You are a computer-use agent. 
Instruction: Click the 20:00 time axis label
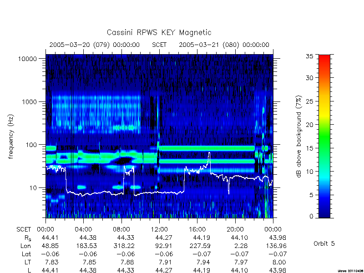(235, 230)
